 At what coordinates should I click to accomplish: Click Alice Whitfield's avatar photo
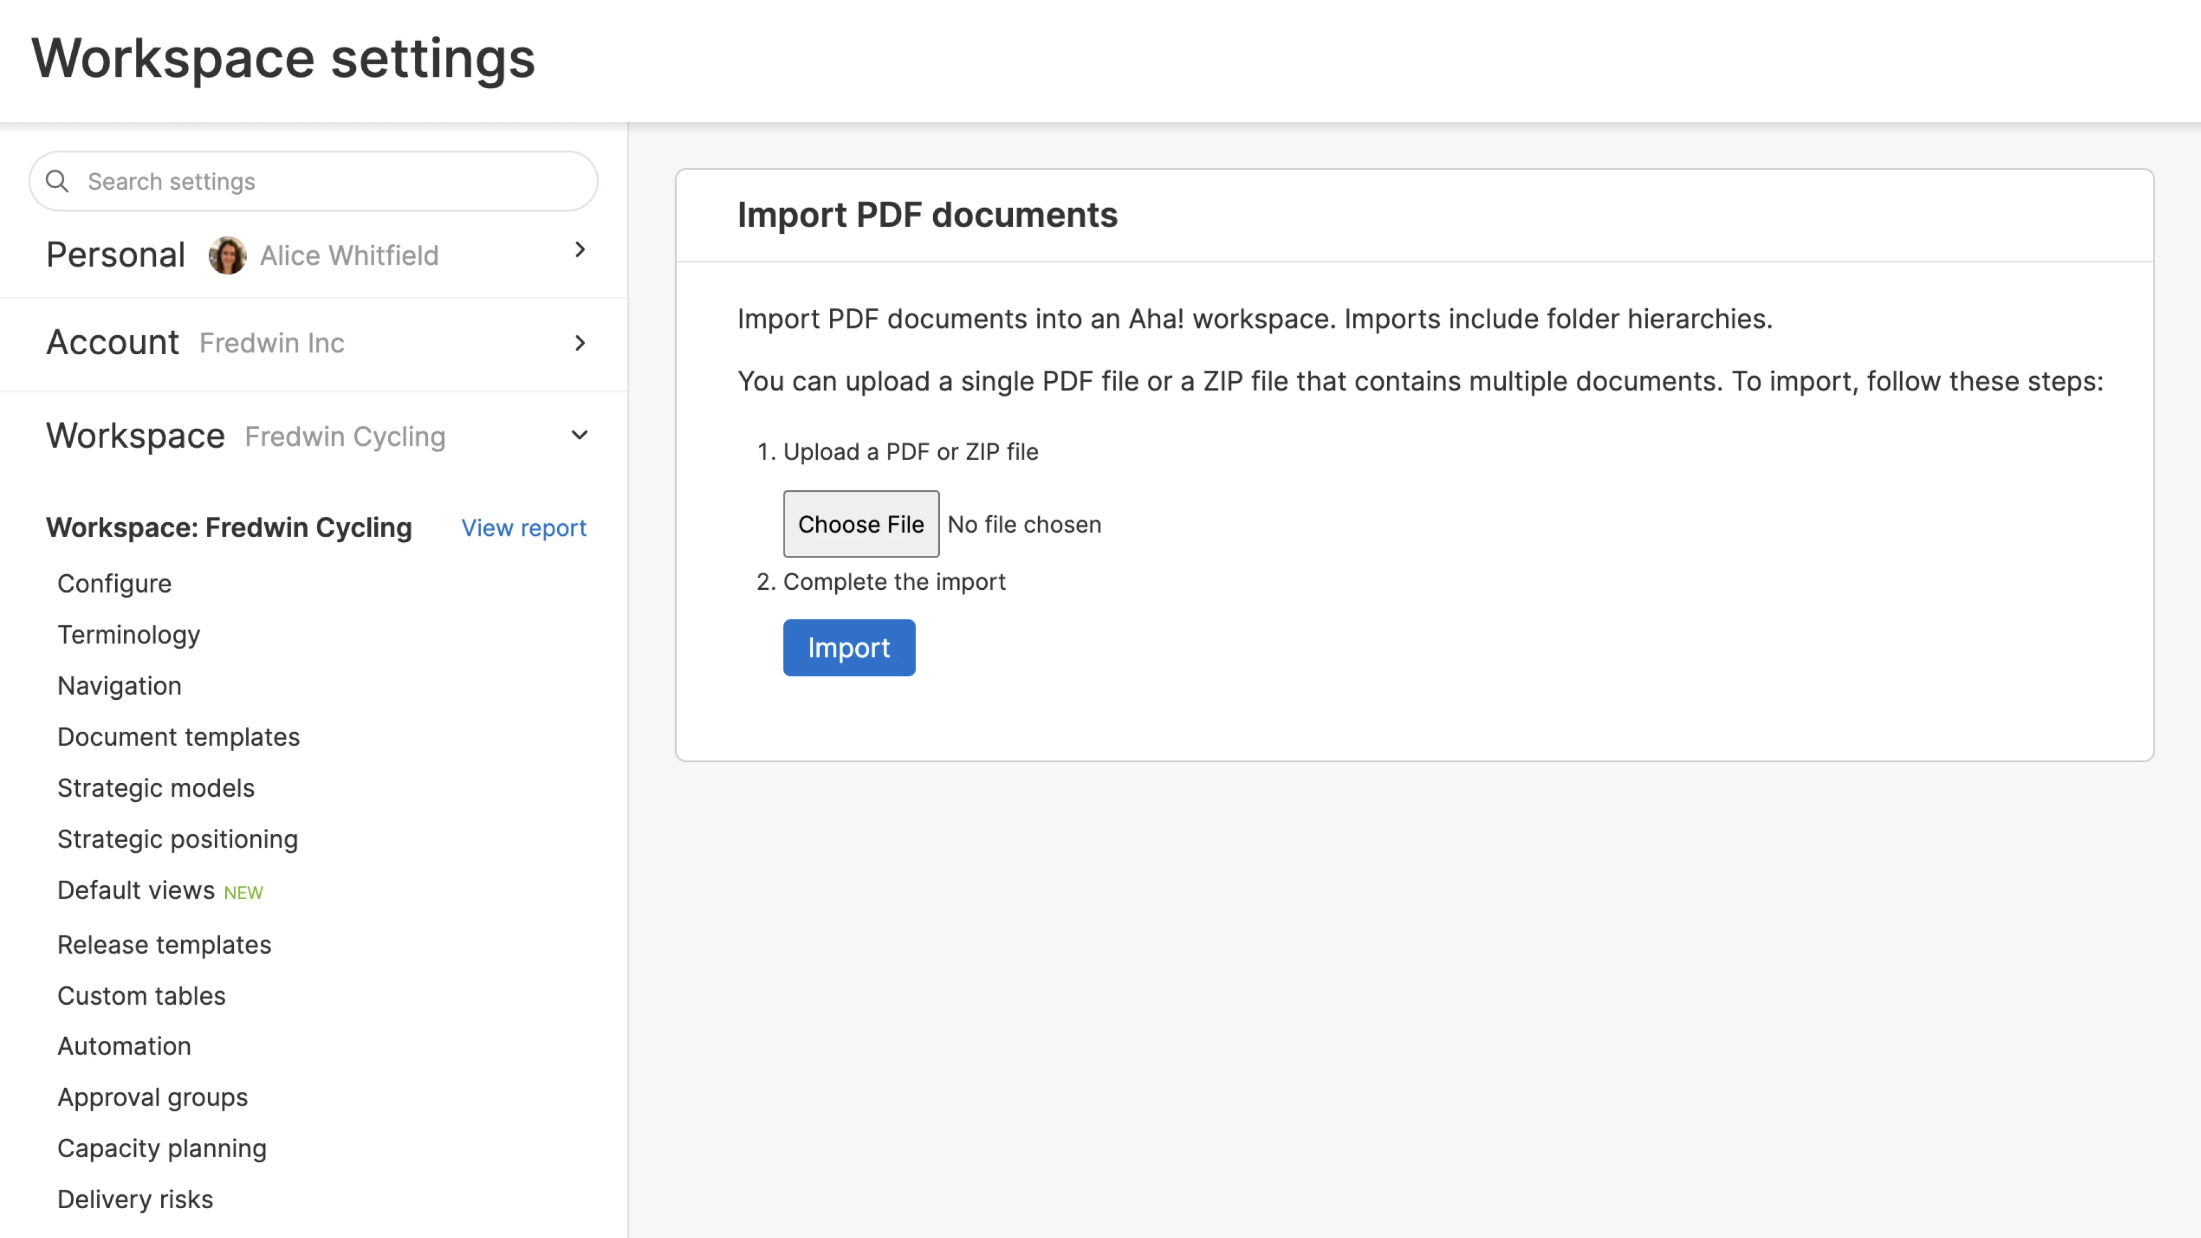click(x=228, y=256)
